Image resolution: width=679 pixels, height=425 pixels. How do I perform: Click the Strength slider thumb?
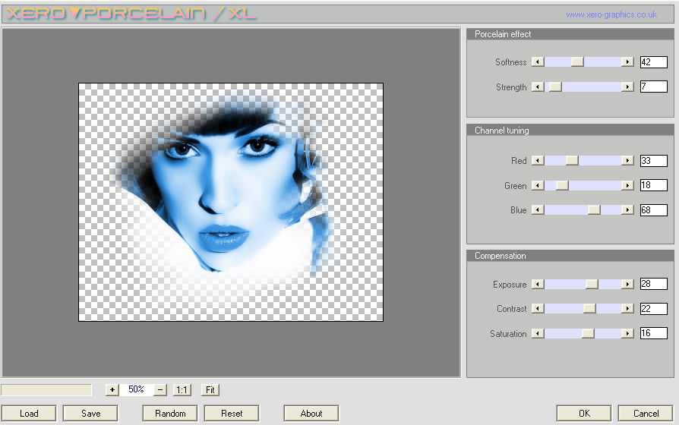pos(555,87)
